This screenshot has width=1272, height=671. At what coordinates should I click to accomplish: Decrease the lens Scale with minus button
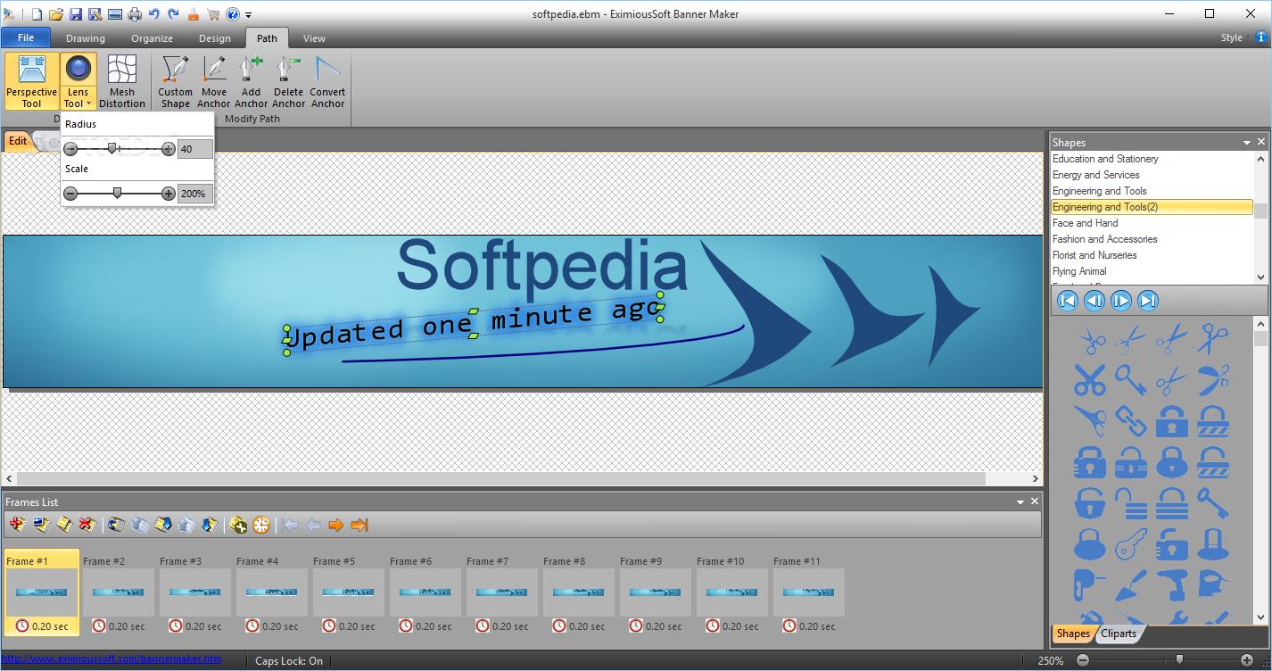pyautogui.click(x=70, y=194)
